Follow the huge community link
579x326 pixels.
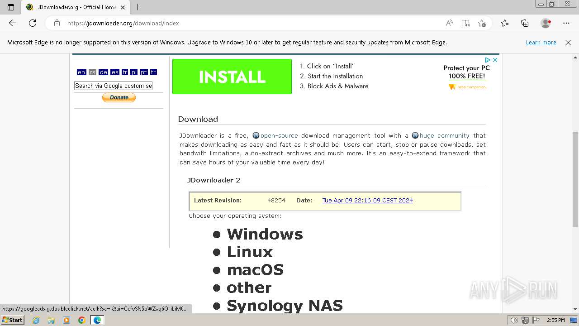point(444,135)
